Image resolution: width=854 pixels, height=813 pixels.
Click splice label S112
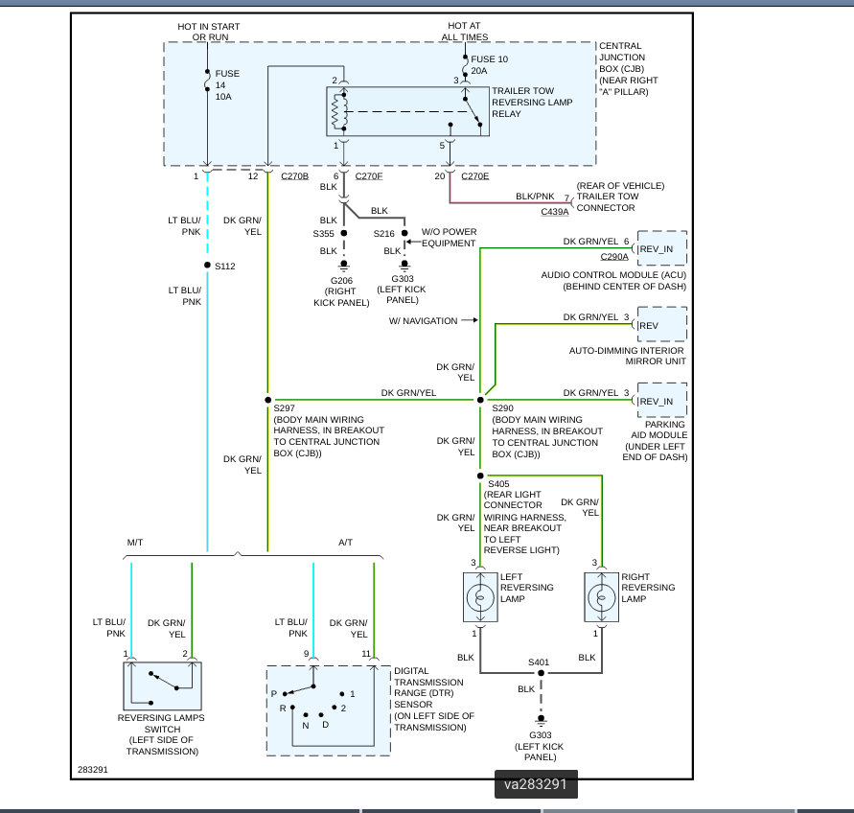point(225,266)
